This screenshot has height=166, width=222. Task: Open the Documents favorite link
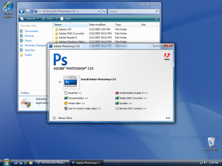31,31
